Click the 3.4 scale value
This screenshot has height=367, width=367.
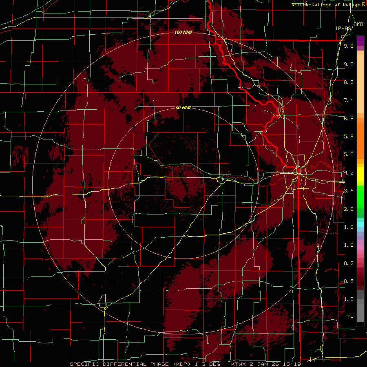(x=349, y=191)
